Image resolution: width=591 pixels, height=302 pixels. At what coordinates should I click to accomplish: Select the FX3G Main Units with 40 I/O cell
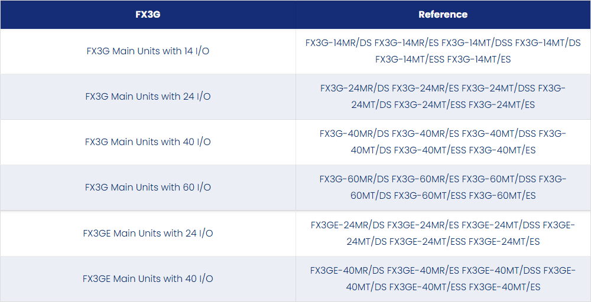pyautogui.click(x=148, y=142)
